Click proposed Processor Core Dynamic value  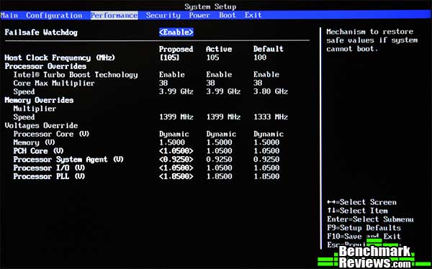(x=174, y=134)
